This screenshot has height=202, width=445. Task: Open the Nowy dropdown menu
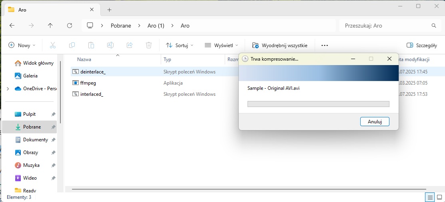pos(22,45)
